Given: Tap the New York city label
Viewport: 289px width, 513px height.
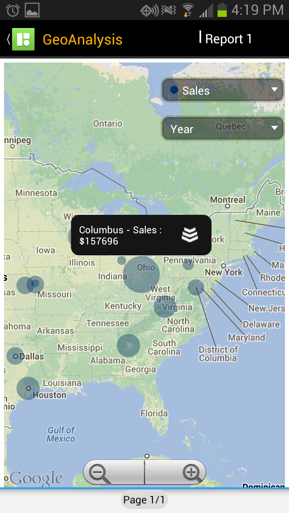Looking at the screenshot, I should (x=224, y=272).
